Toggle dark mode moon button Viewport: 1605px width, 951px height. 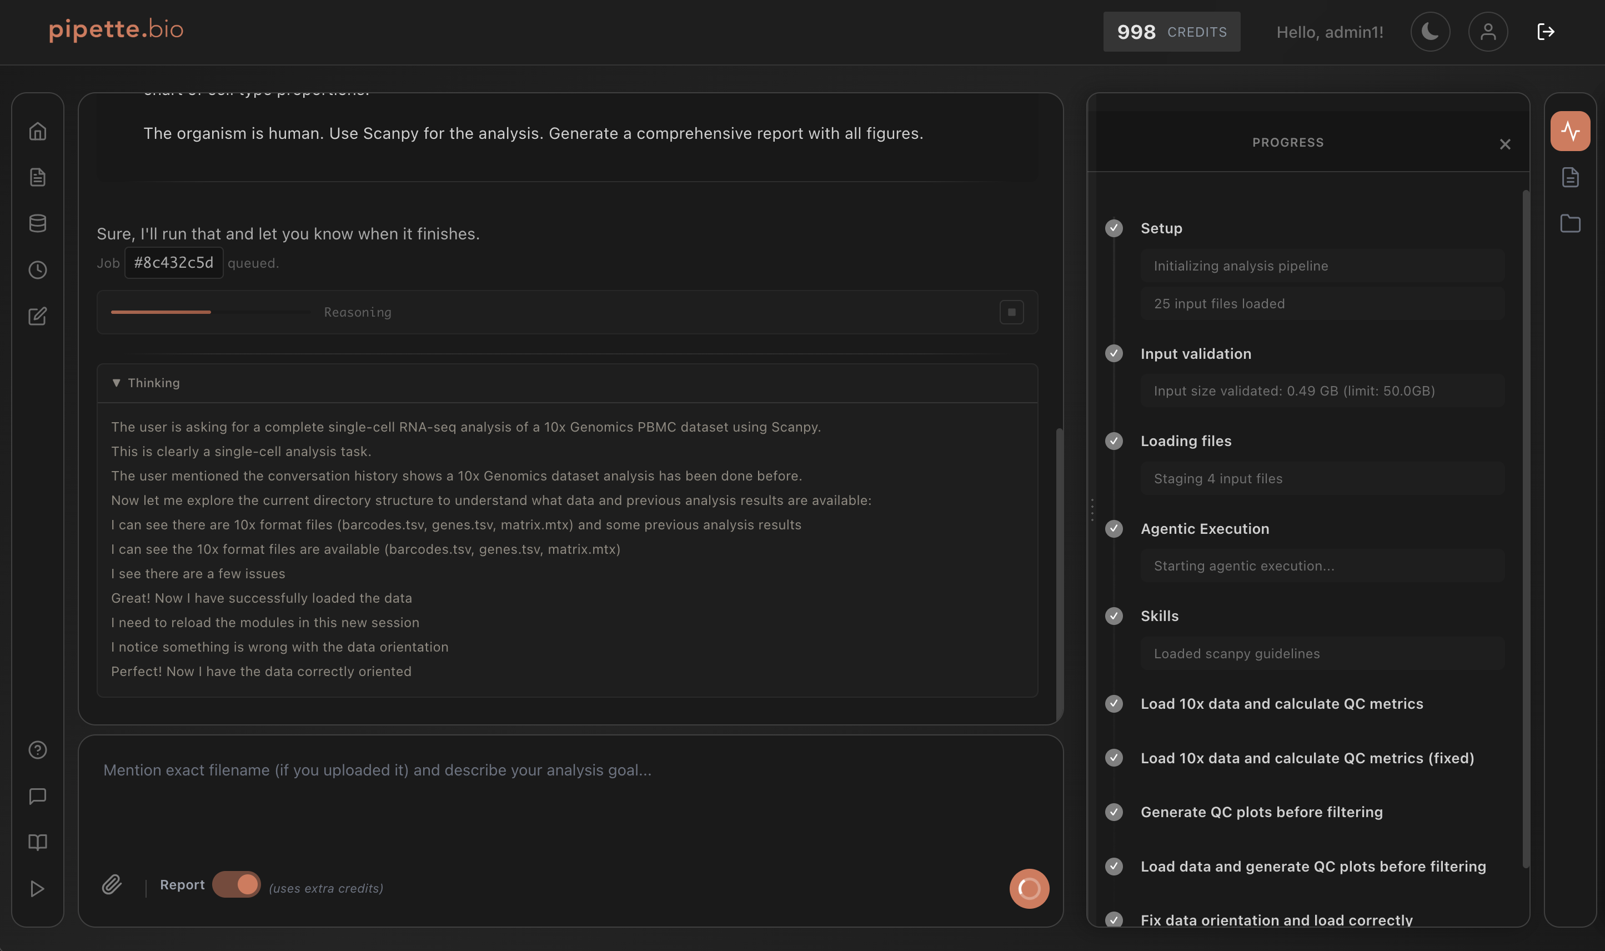(x=1430, y=32)
